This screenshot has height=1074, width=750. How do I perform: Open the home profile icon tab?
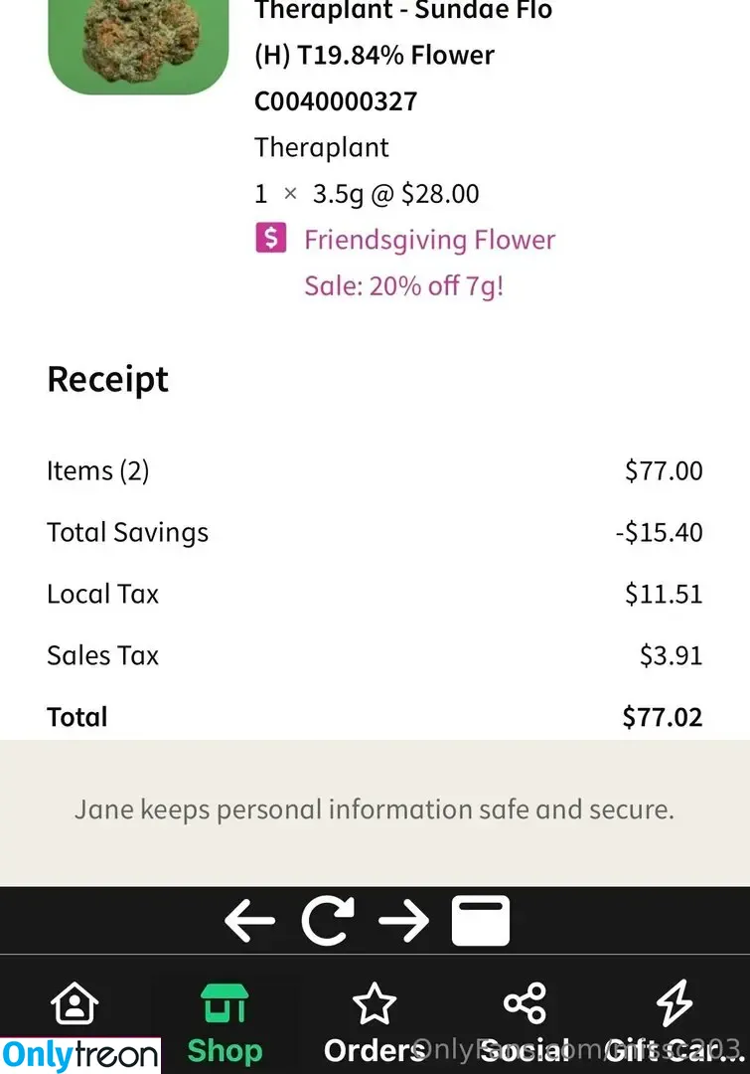coord(75,1002)
